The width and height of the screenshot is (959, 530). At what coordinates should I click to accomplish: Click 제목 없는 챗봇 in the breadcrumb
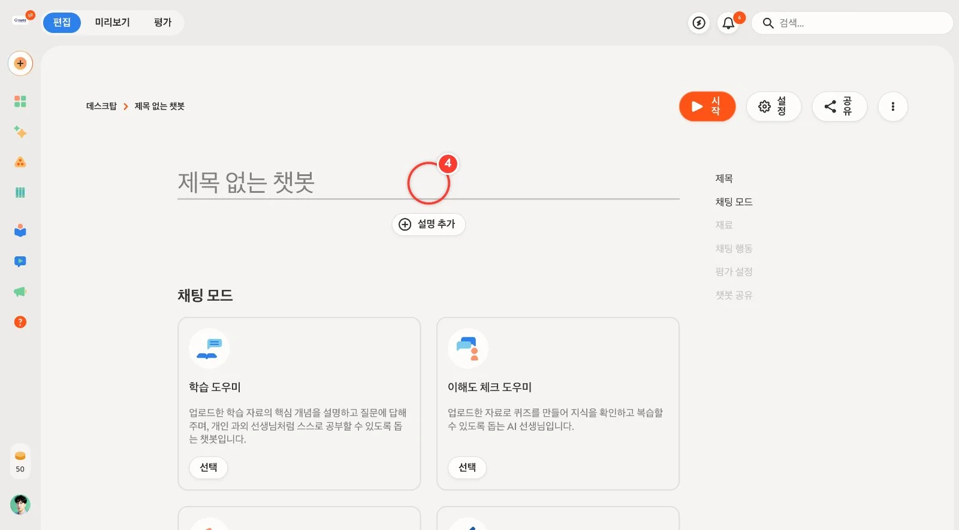tap(159, 106)
